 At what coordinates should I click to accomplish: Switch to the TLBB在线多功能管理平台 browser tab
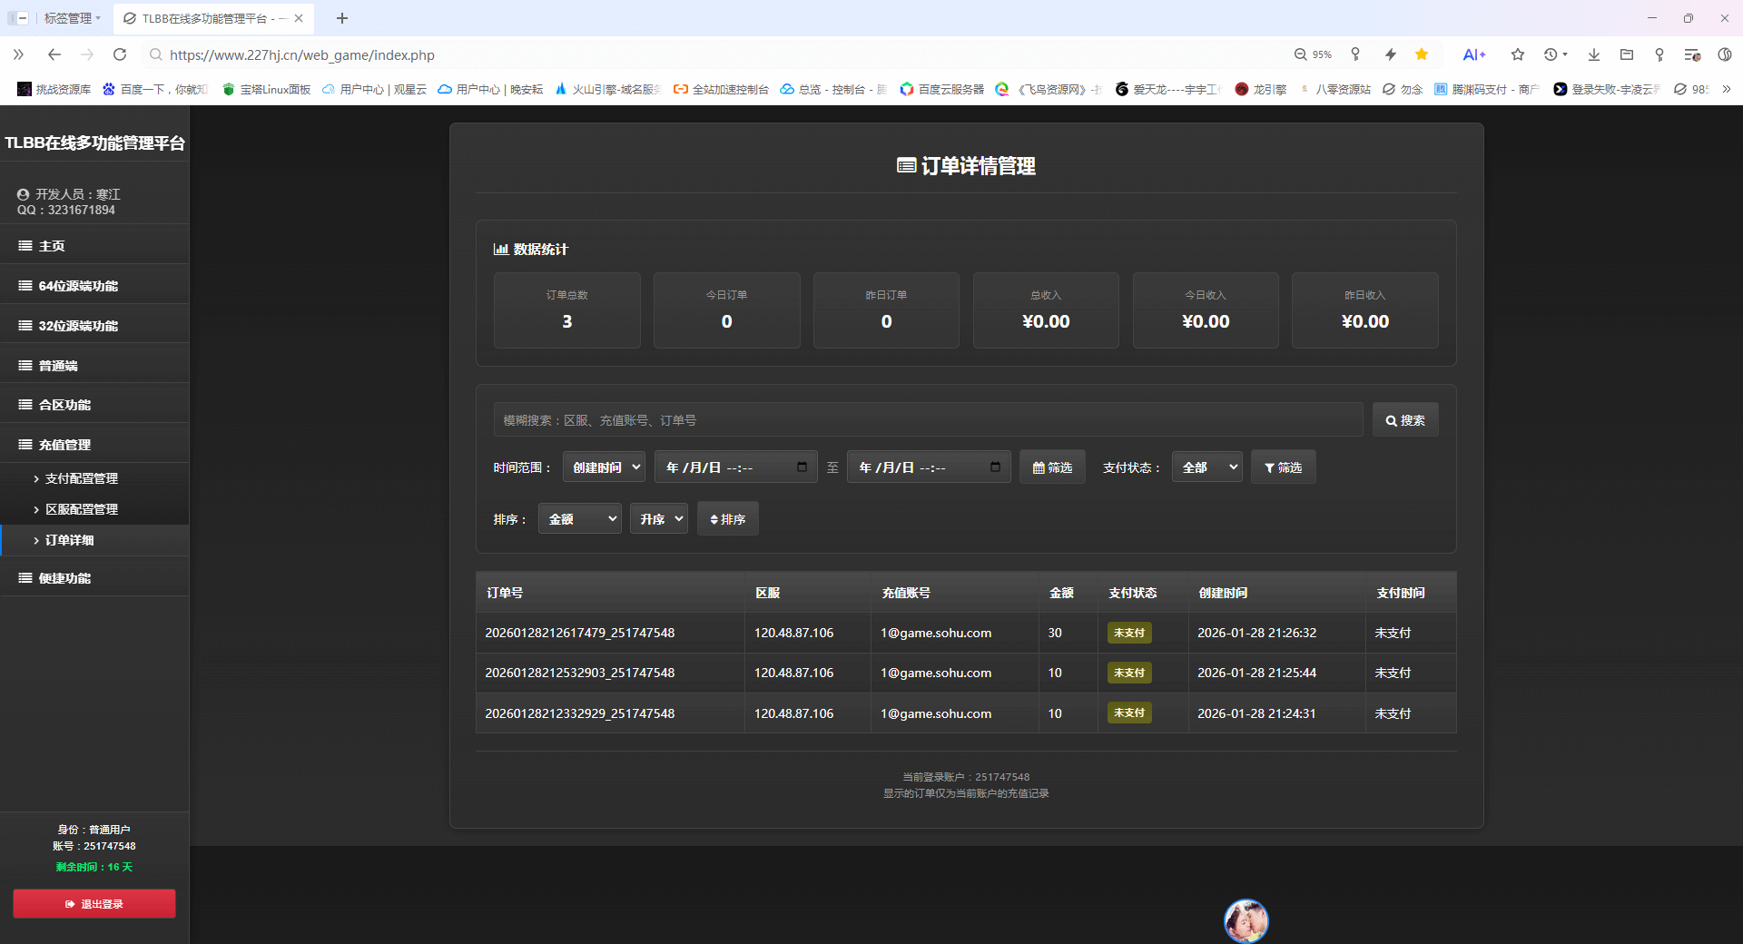pyautogui.click(x=209, y=18)
